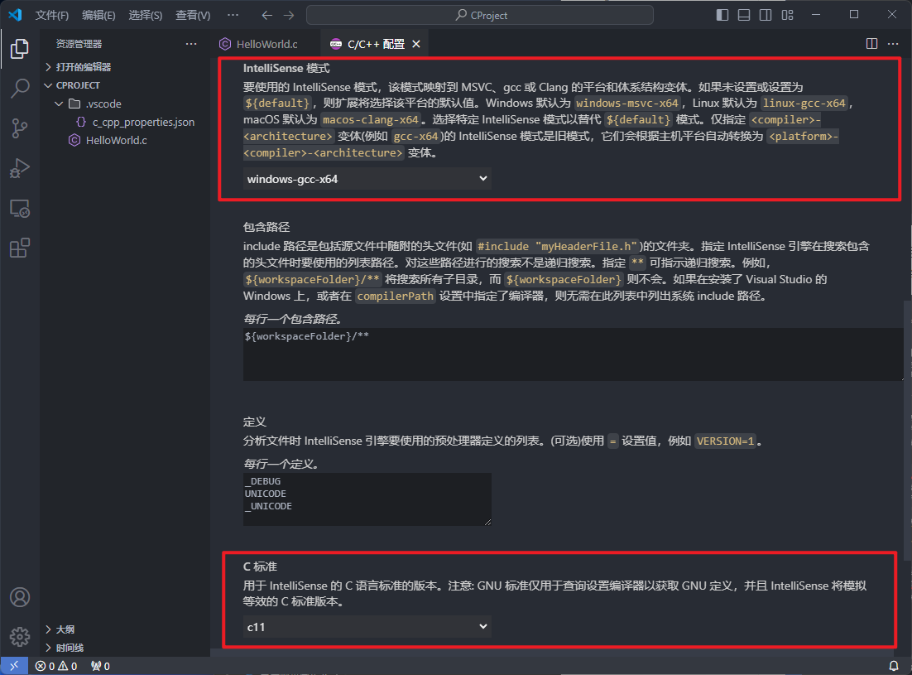Open the Source Control view icon

(20, 128)
